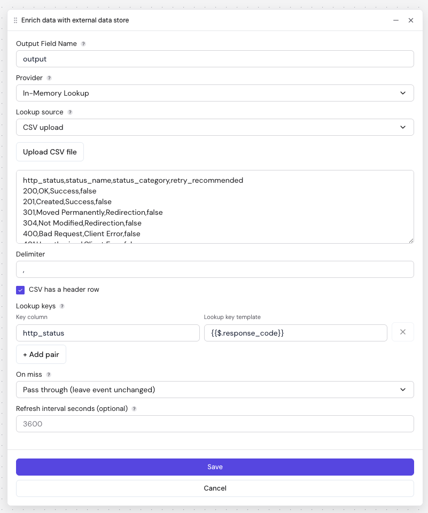
Task: Click the 'Lookup key template' column label
Action: click(232, 317)
